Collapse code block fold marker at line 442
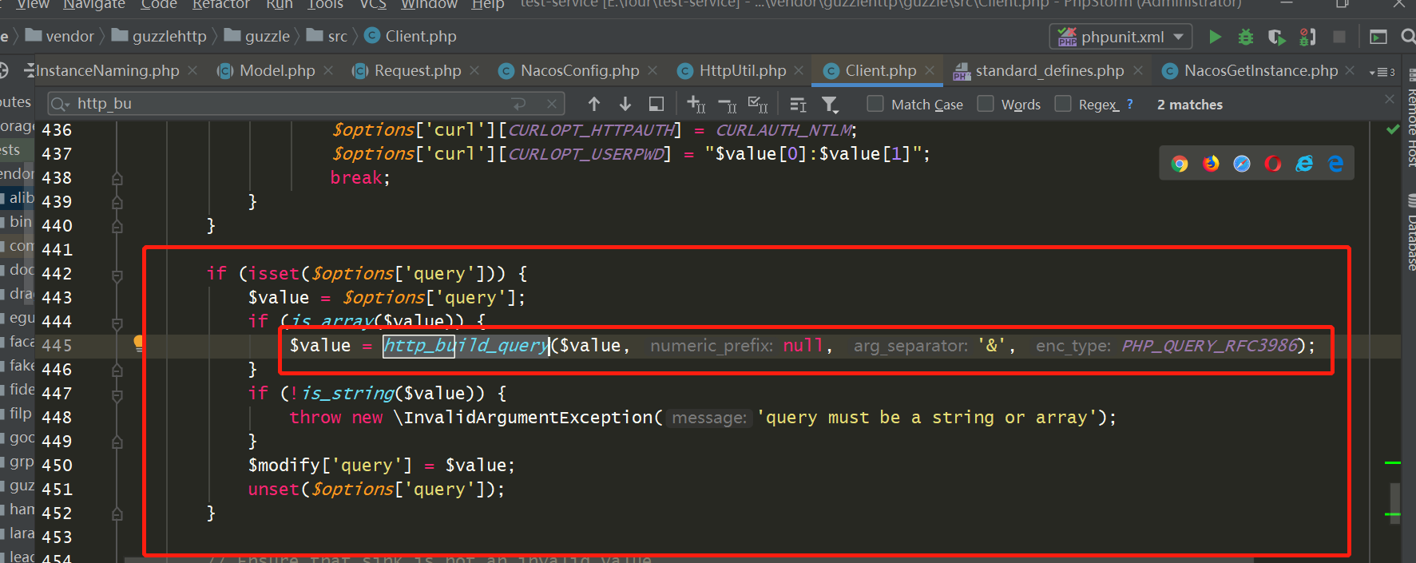This screenshot has height=563, width=1416. (117, 276)
